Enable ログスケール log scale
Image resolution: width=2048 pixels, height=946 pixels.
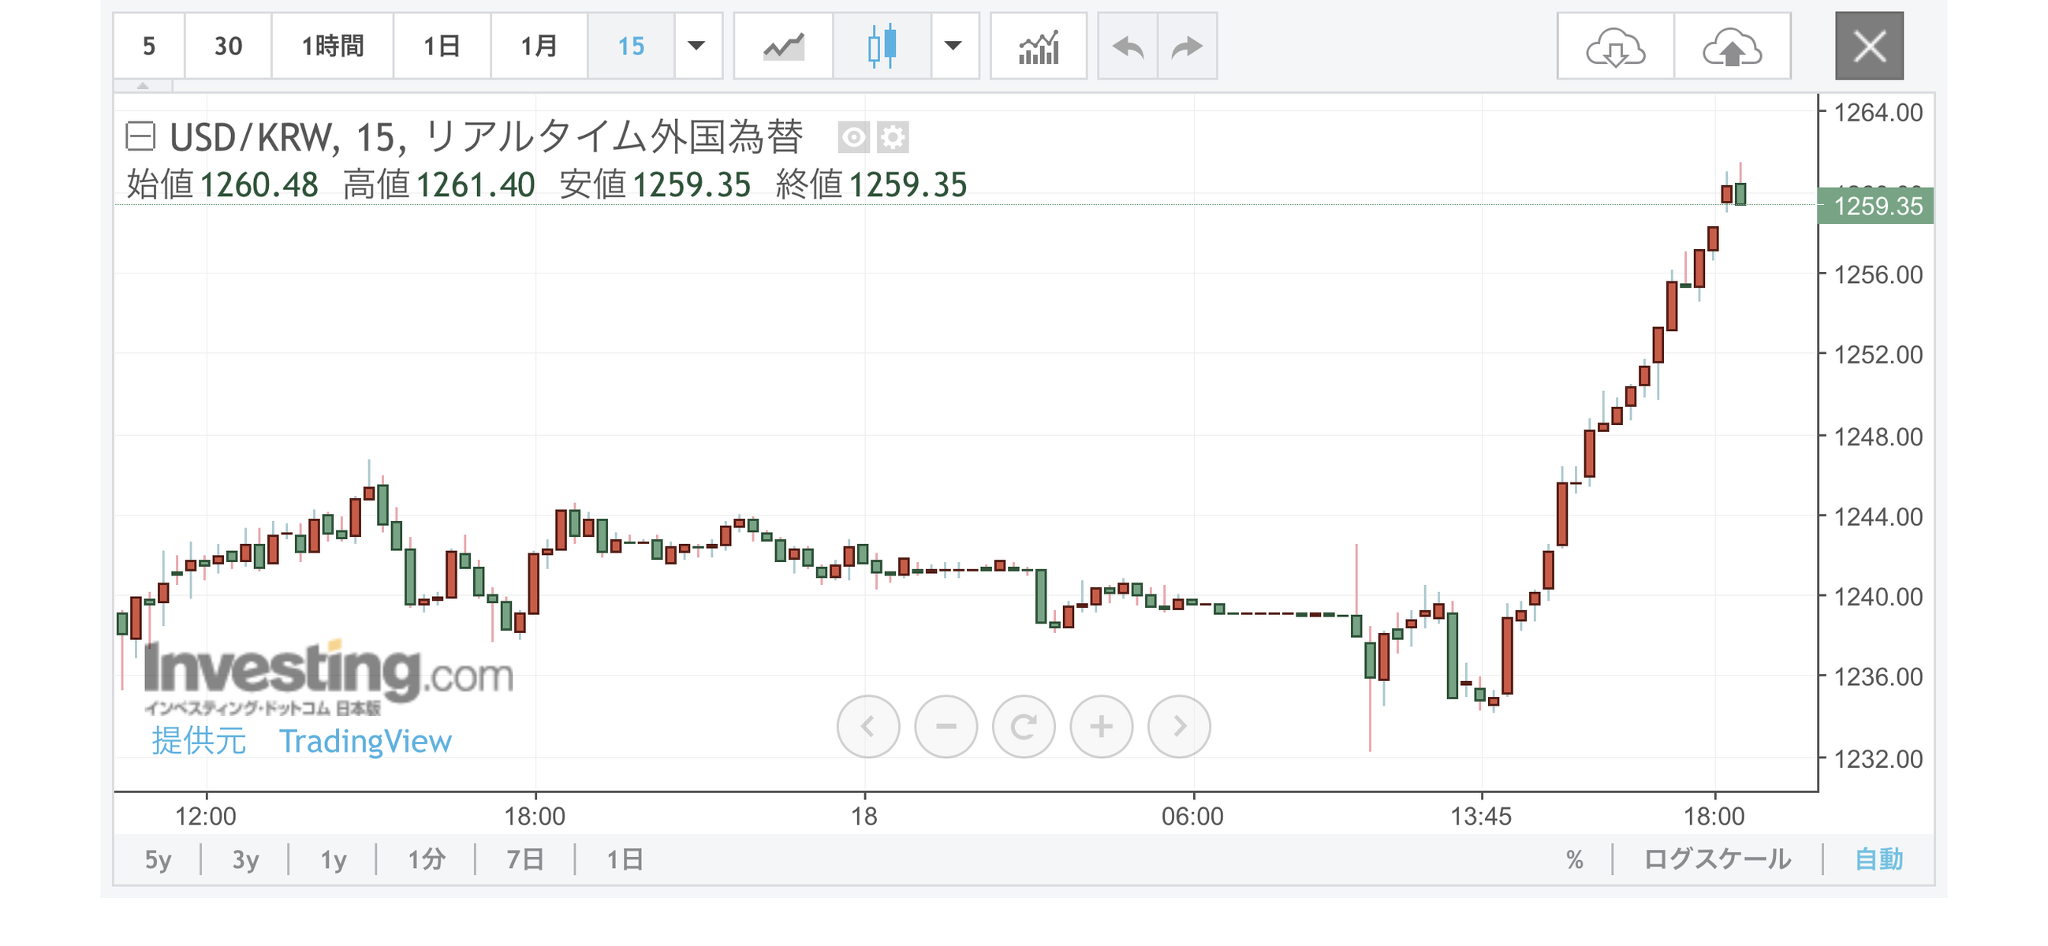coord(1718,859)
